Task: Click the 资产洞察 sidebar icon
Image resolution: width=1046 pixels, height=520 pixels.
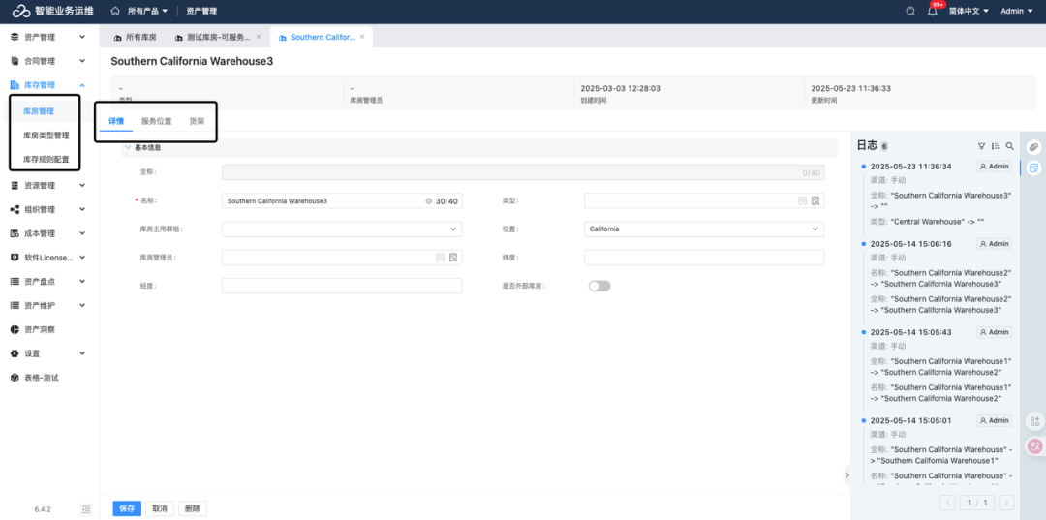Action: point(15,329)
